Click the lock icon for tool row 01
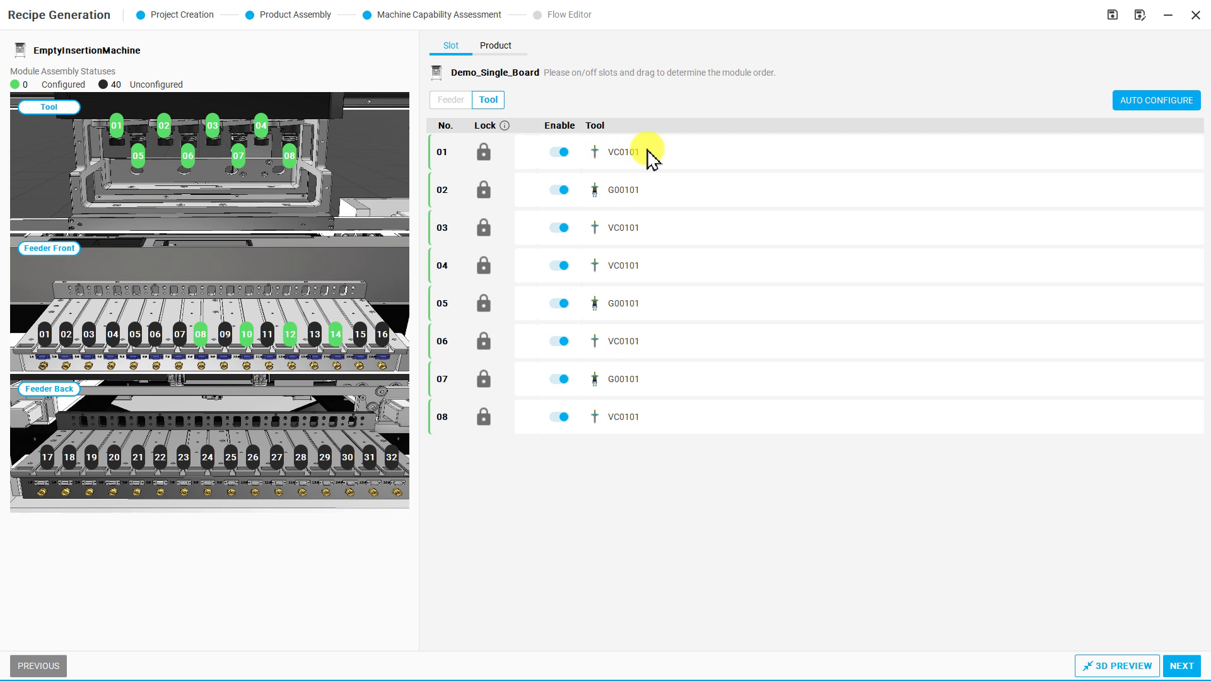 [484, 152]
